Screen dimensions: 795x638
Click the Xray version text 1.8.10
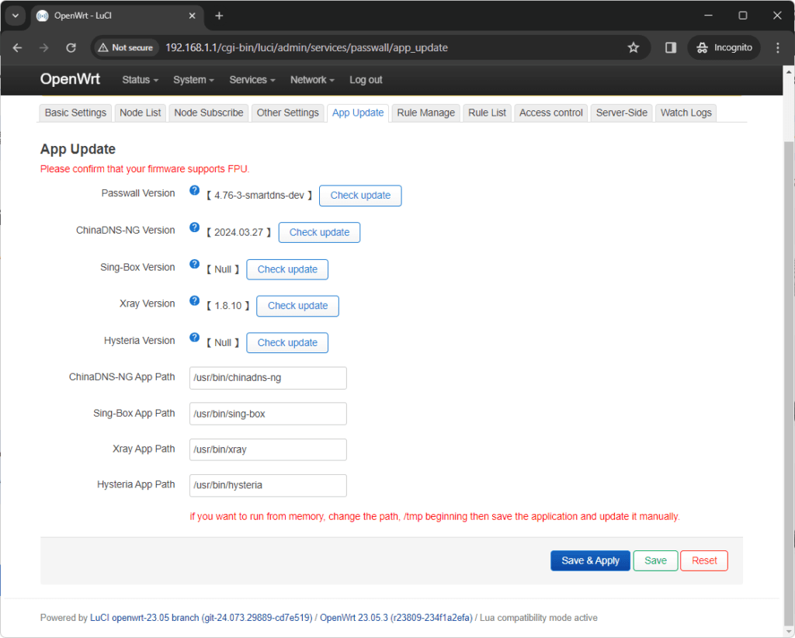coord(228,306)
